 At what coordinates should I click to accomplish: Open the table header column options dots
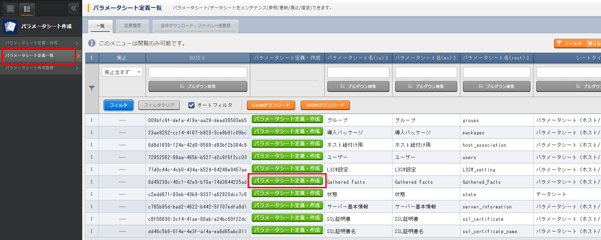(92, 58)
